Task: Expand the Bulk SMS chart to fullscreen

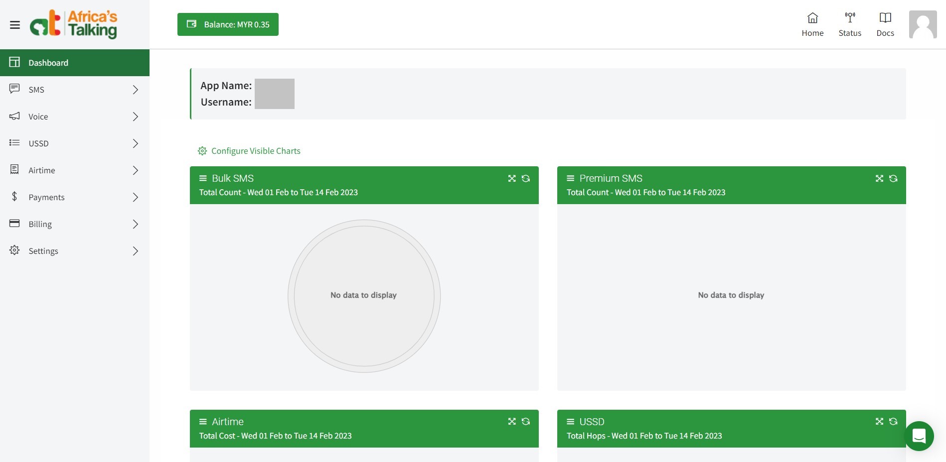Action: (512, 178)
